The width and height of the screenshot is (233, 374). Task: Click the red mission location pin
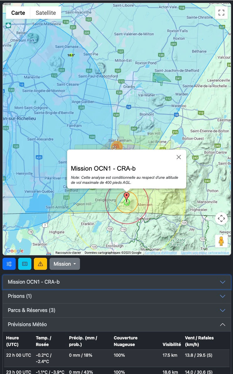point(127,197)
